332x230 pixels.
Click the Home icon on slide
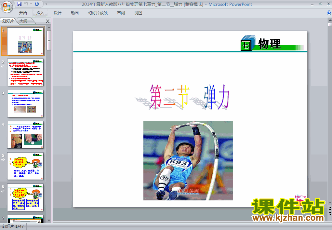[300, 198]
